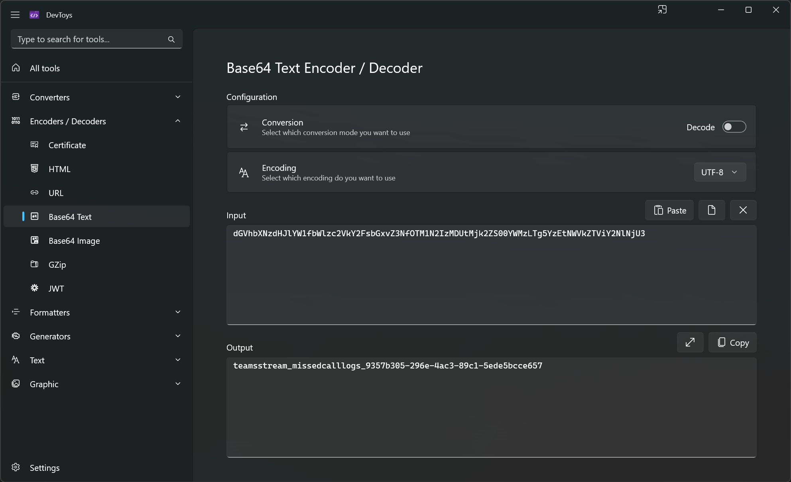791x482 pixels.
Task: Select the GZip tool
Action: pos(96,265)
